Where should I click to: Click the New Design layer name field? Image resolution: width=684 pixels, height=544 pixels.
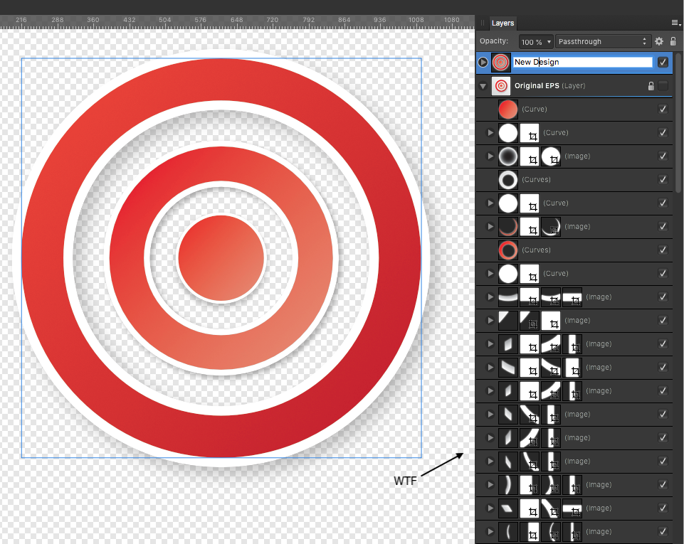click(583, 63)
